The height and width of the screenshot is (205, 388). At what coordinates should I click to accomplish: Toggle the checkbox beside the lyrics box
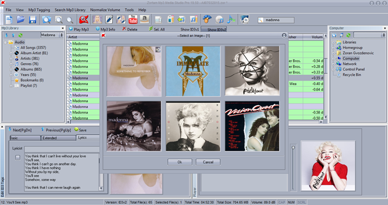pos(18,157)
